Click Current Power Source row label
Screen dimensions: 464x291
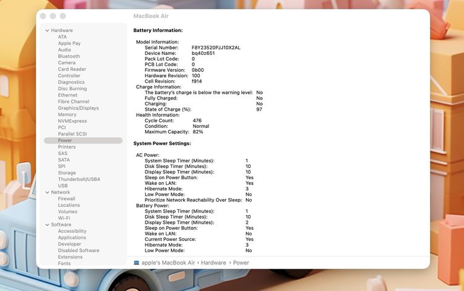(170, 240)
